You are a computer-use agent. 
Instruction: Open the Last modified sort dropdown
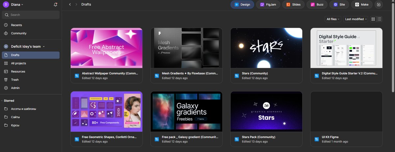(356, 19)
